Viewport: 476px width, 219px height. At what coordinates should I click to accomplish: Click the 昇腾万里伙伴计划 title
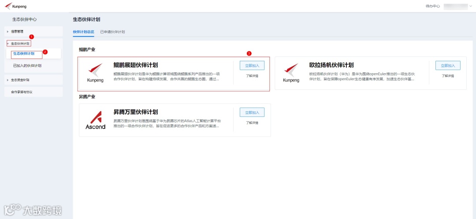[x=135, y=112]
